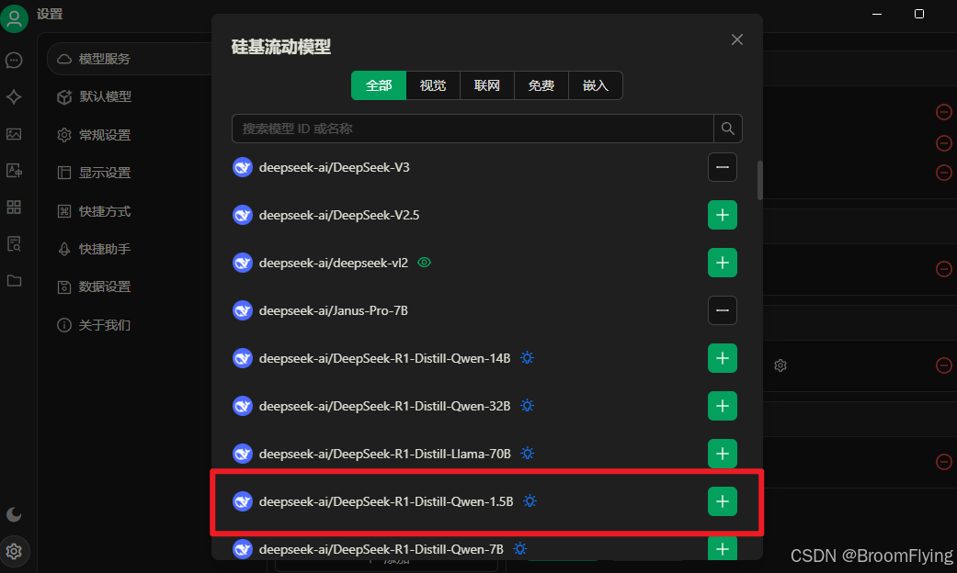Remove the deepseek-ai/DeepSeek-V3 model
The width and height of the screenshot is (957, 573).
click(x=722, y=167)
